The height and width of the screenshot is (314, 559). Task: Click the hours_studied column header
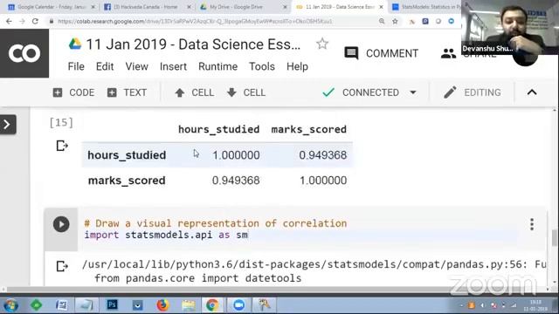click(x=219, y=129)
